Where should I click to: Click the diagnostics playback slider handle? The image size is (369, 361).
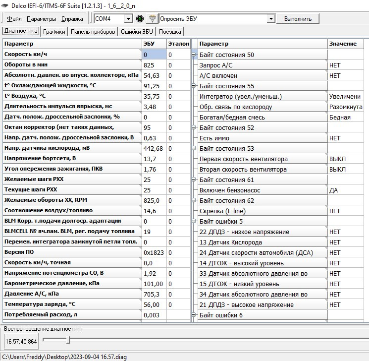pos(68,340)
